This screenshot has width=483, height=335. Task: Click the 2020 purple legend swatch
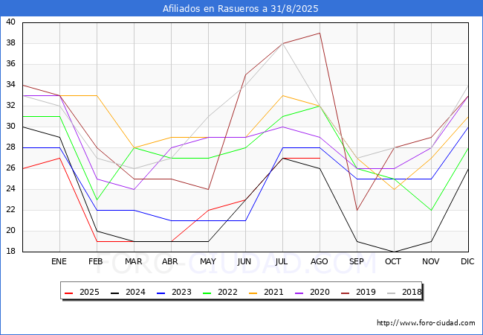click(x=299, y=293)
